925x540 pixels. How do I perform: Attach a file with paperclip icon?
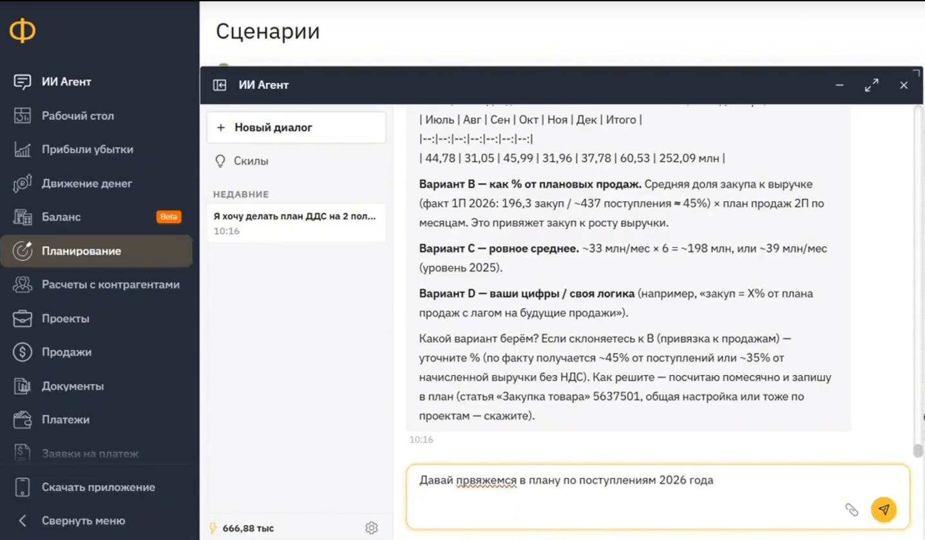852,510
